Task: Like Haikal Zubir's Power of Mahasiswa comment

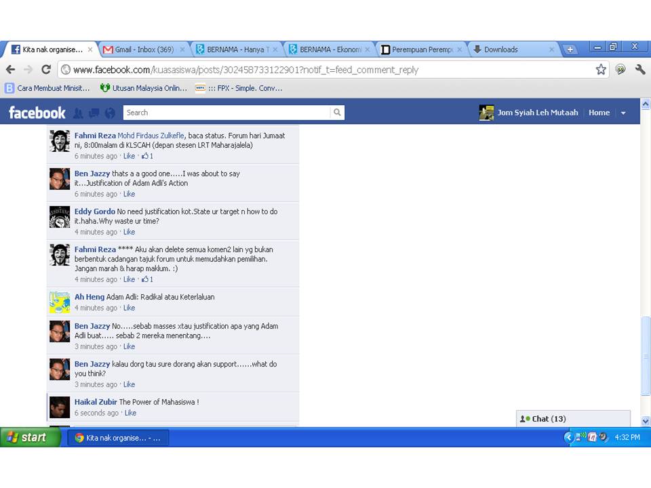Action: [130, 413]
